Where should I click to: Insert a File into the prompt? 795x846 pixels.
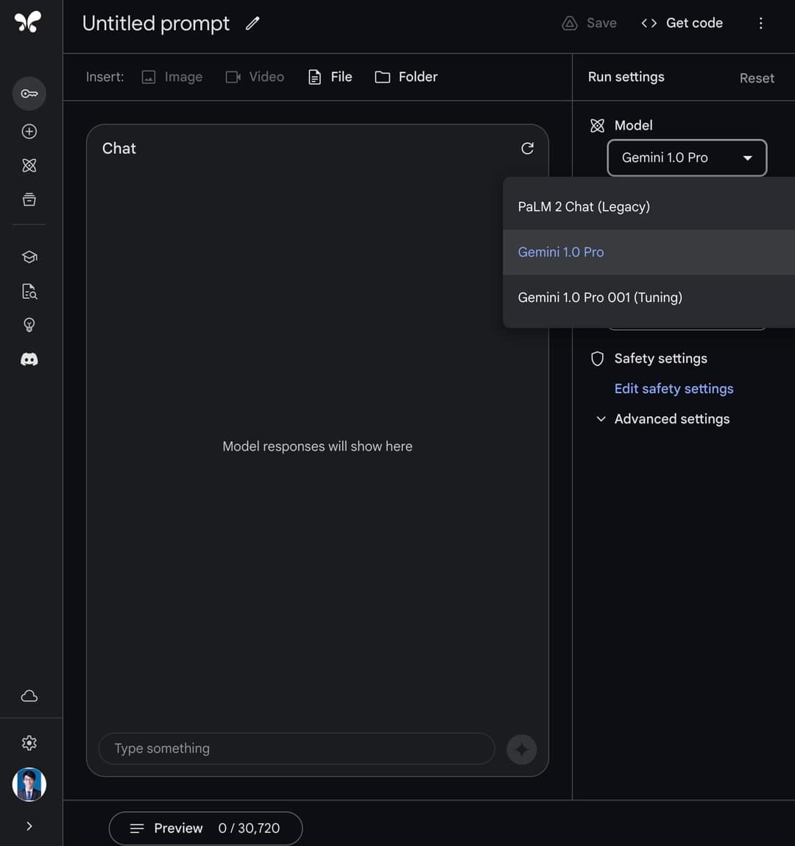pos(330,77)
